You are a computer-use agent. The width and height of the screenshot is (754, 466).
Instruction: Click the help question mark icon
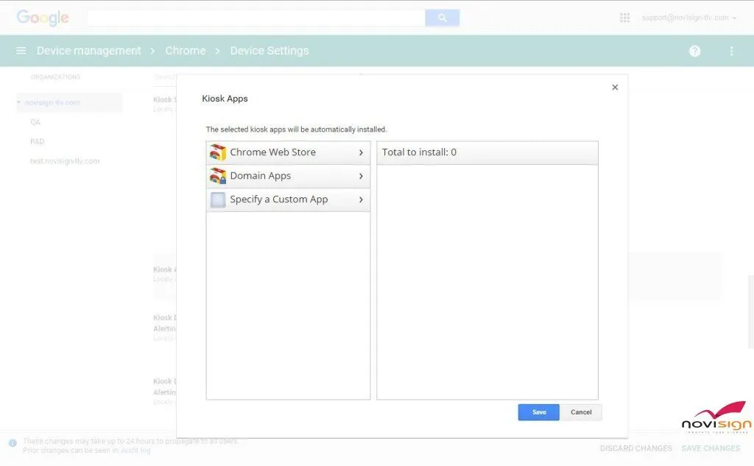pos(694,51)
